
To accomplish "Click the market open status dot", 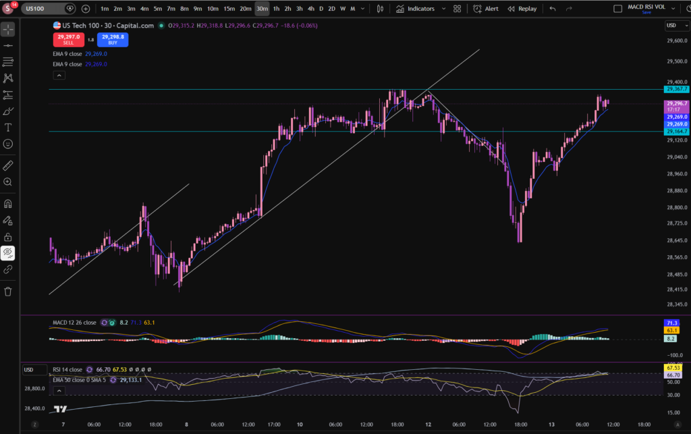I will coord(161,26).
